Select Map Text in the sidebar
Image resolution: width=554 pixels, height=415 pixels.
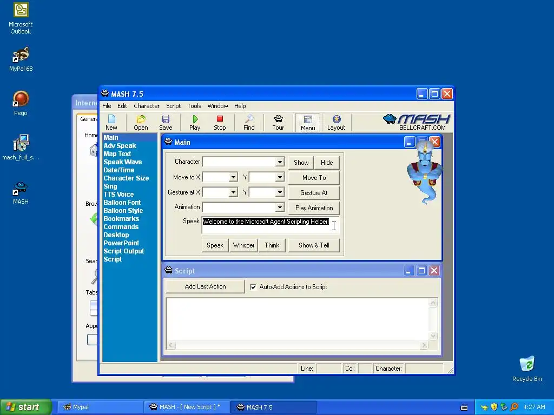coord(117,154)
